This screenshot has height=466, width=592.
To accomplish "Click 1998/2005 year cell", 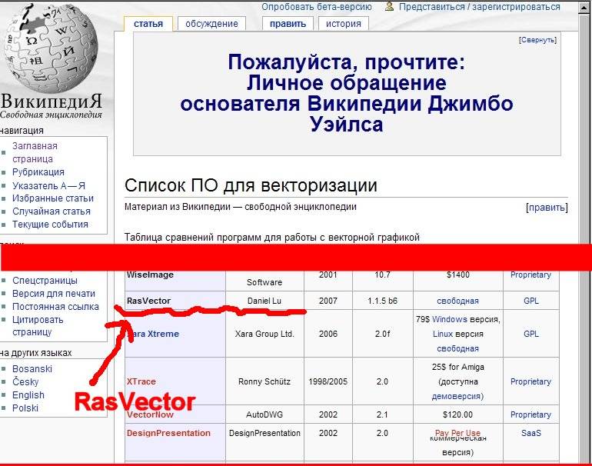I will pos(328,381).
